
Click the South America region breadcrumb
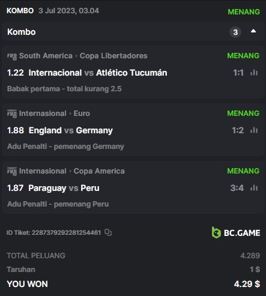46,56
